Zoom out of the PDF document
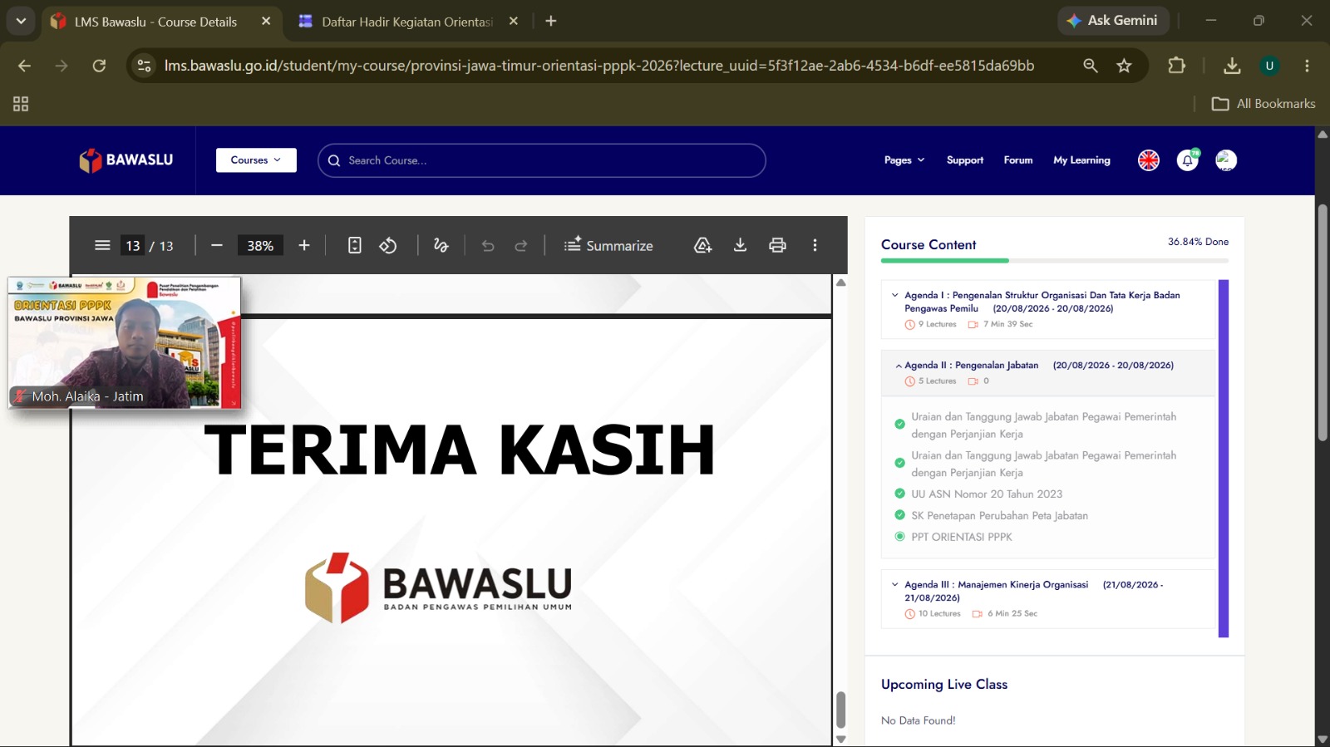Image resolution: width=1330 pixels, height=747 pixels. tap(217, 245)
